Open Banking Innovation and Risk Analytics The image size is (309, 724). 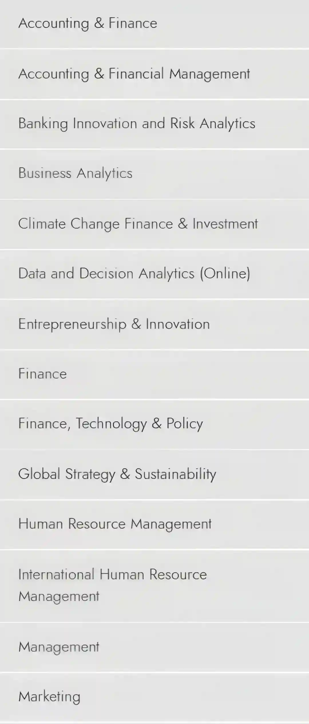click(x=137, y=124)
